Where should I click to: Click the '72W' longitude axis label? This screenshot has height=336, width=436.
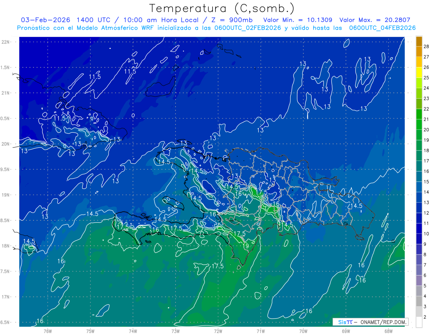click(218, 331)
